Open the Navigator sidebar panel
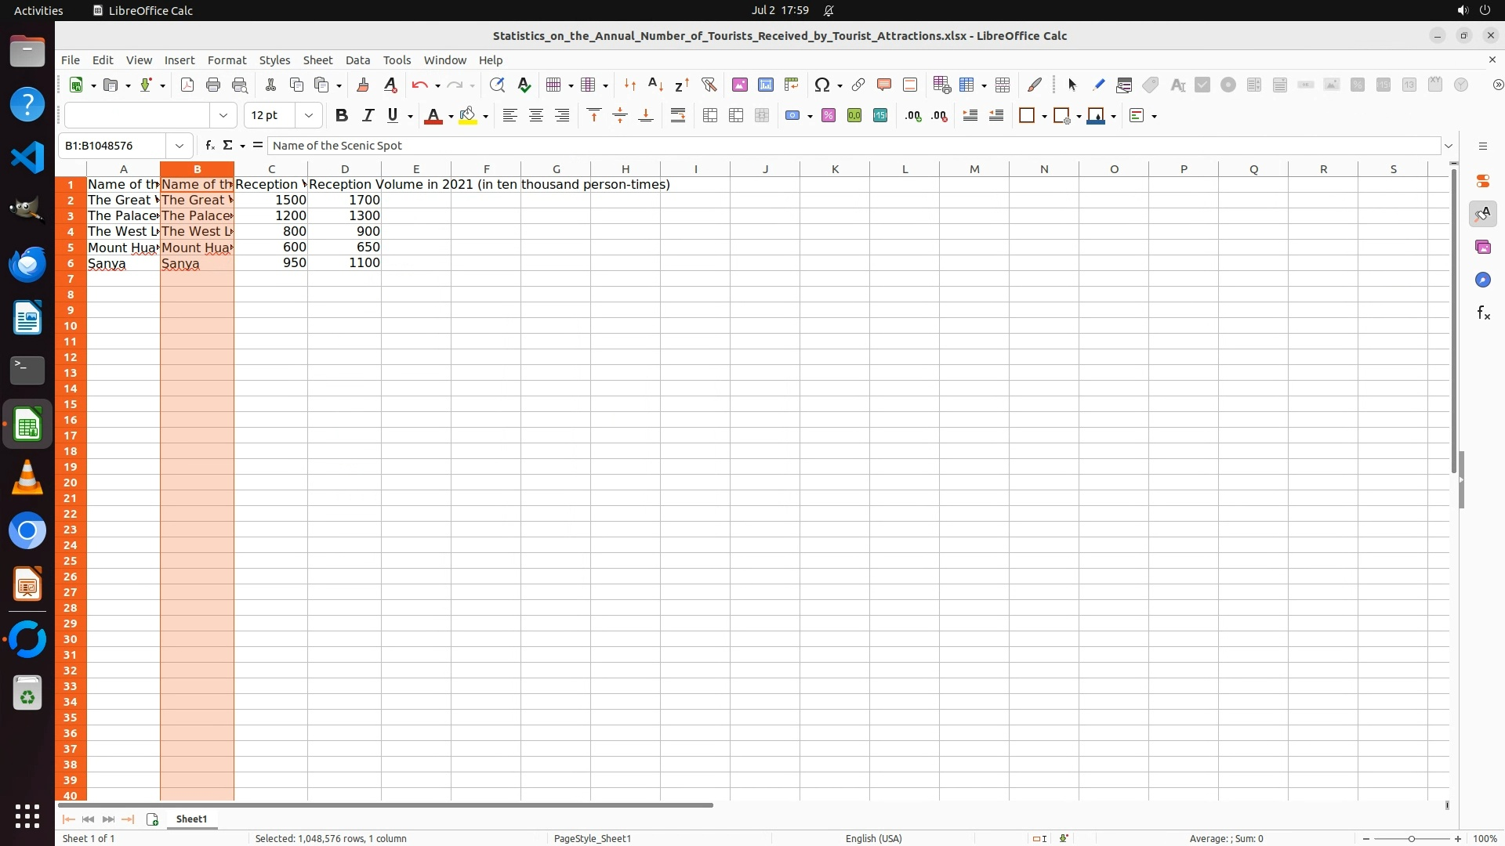The width and height of the screenshot is (1505, 846). [x=1482, y=280]
